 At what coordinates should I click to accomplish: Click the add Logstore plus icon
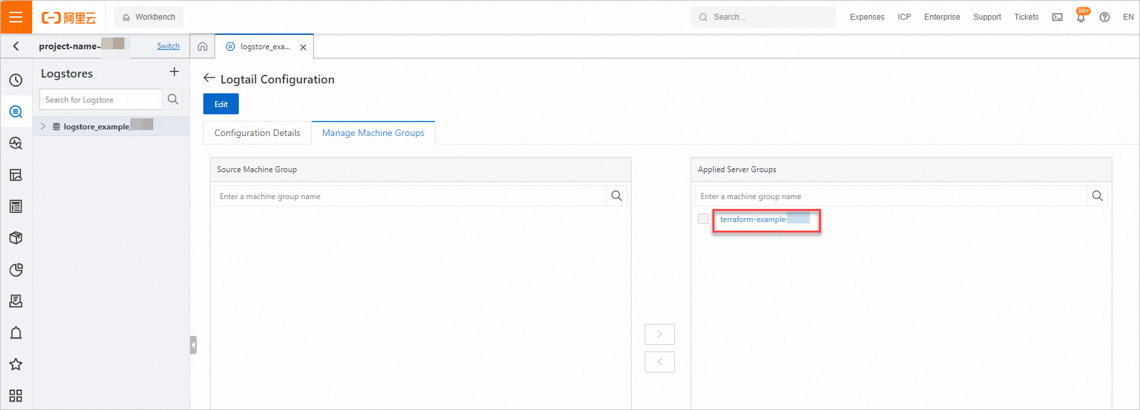174,72
